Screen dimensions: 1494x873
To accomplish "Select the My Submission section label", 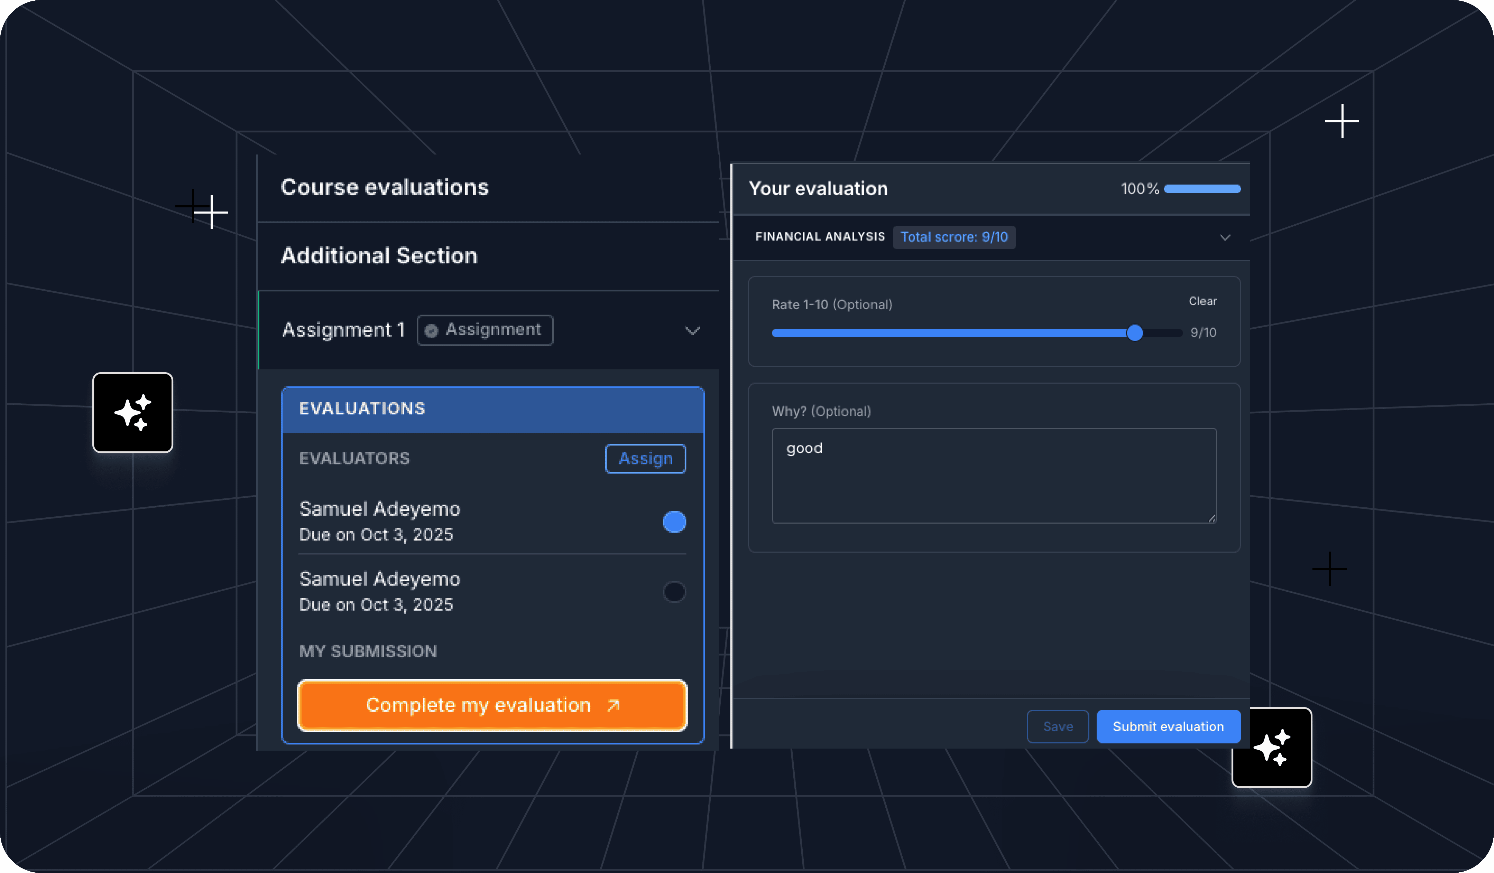I will point(368,651).
